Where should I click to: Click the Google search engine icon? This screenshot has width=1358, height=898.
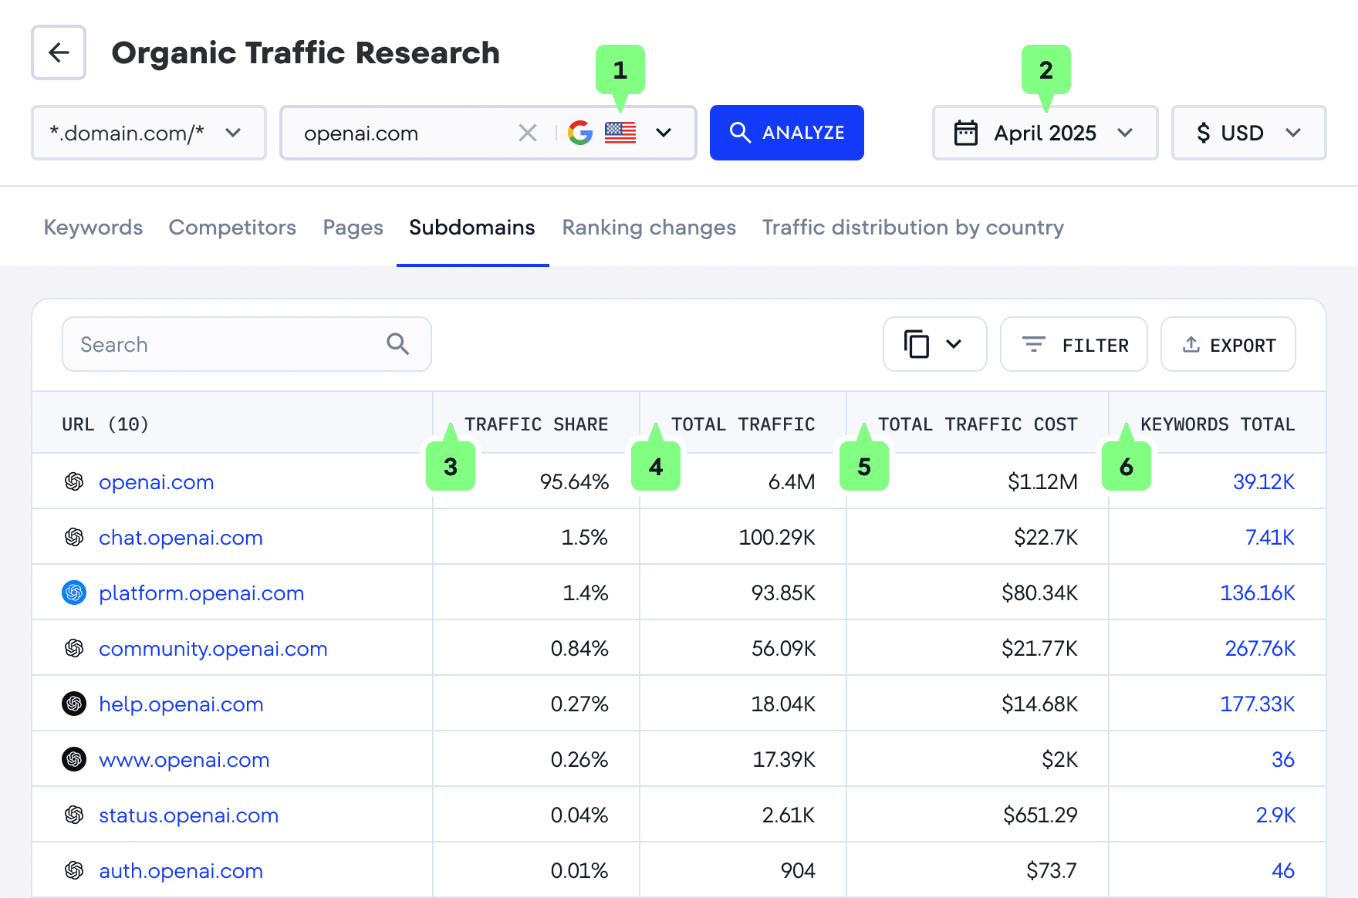point(580,133)
